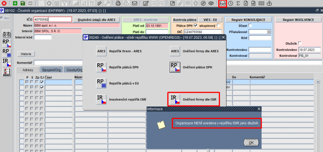
Task: Click the red exit icon in toolbar
Action: 4,3
